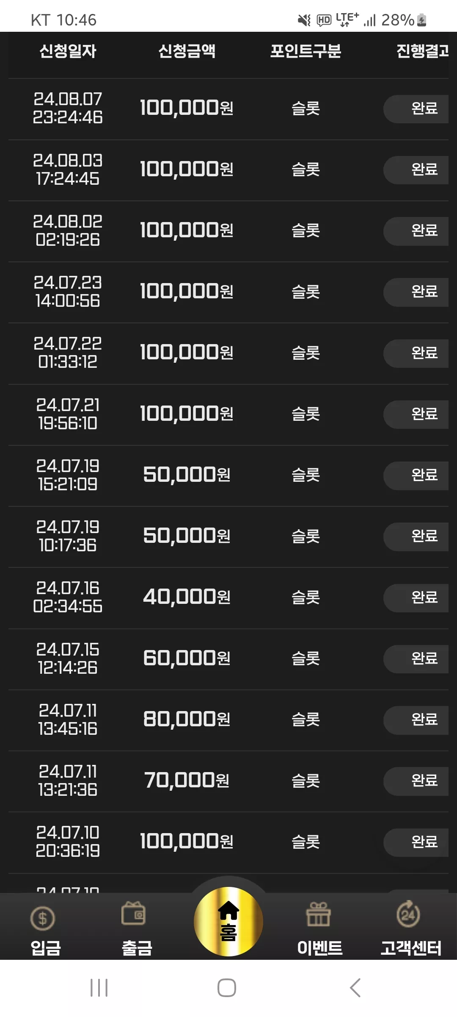The height and width of the screenshot is (1017, 457).
Task: Tap the 80,000원 amount on 24.07.11
Action: [187, 719]
